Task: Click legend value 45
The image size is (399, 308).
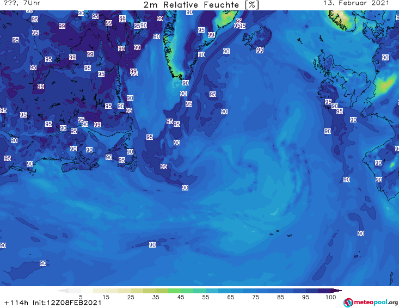Action: (181, 297)
